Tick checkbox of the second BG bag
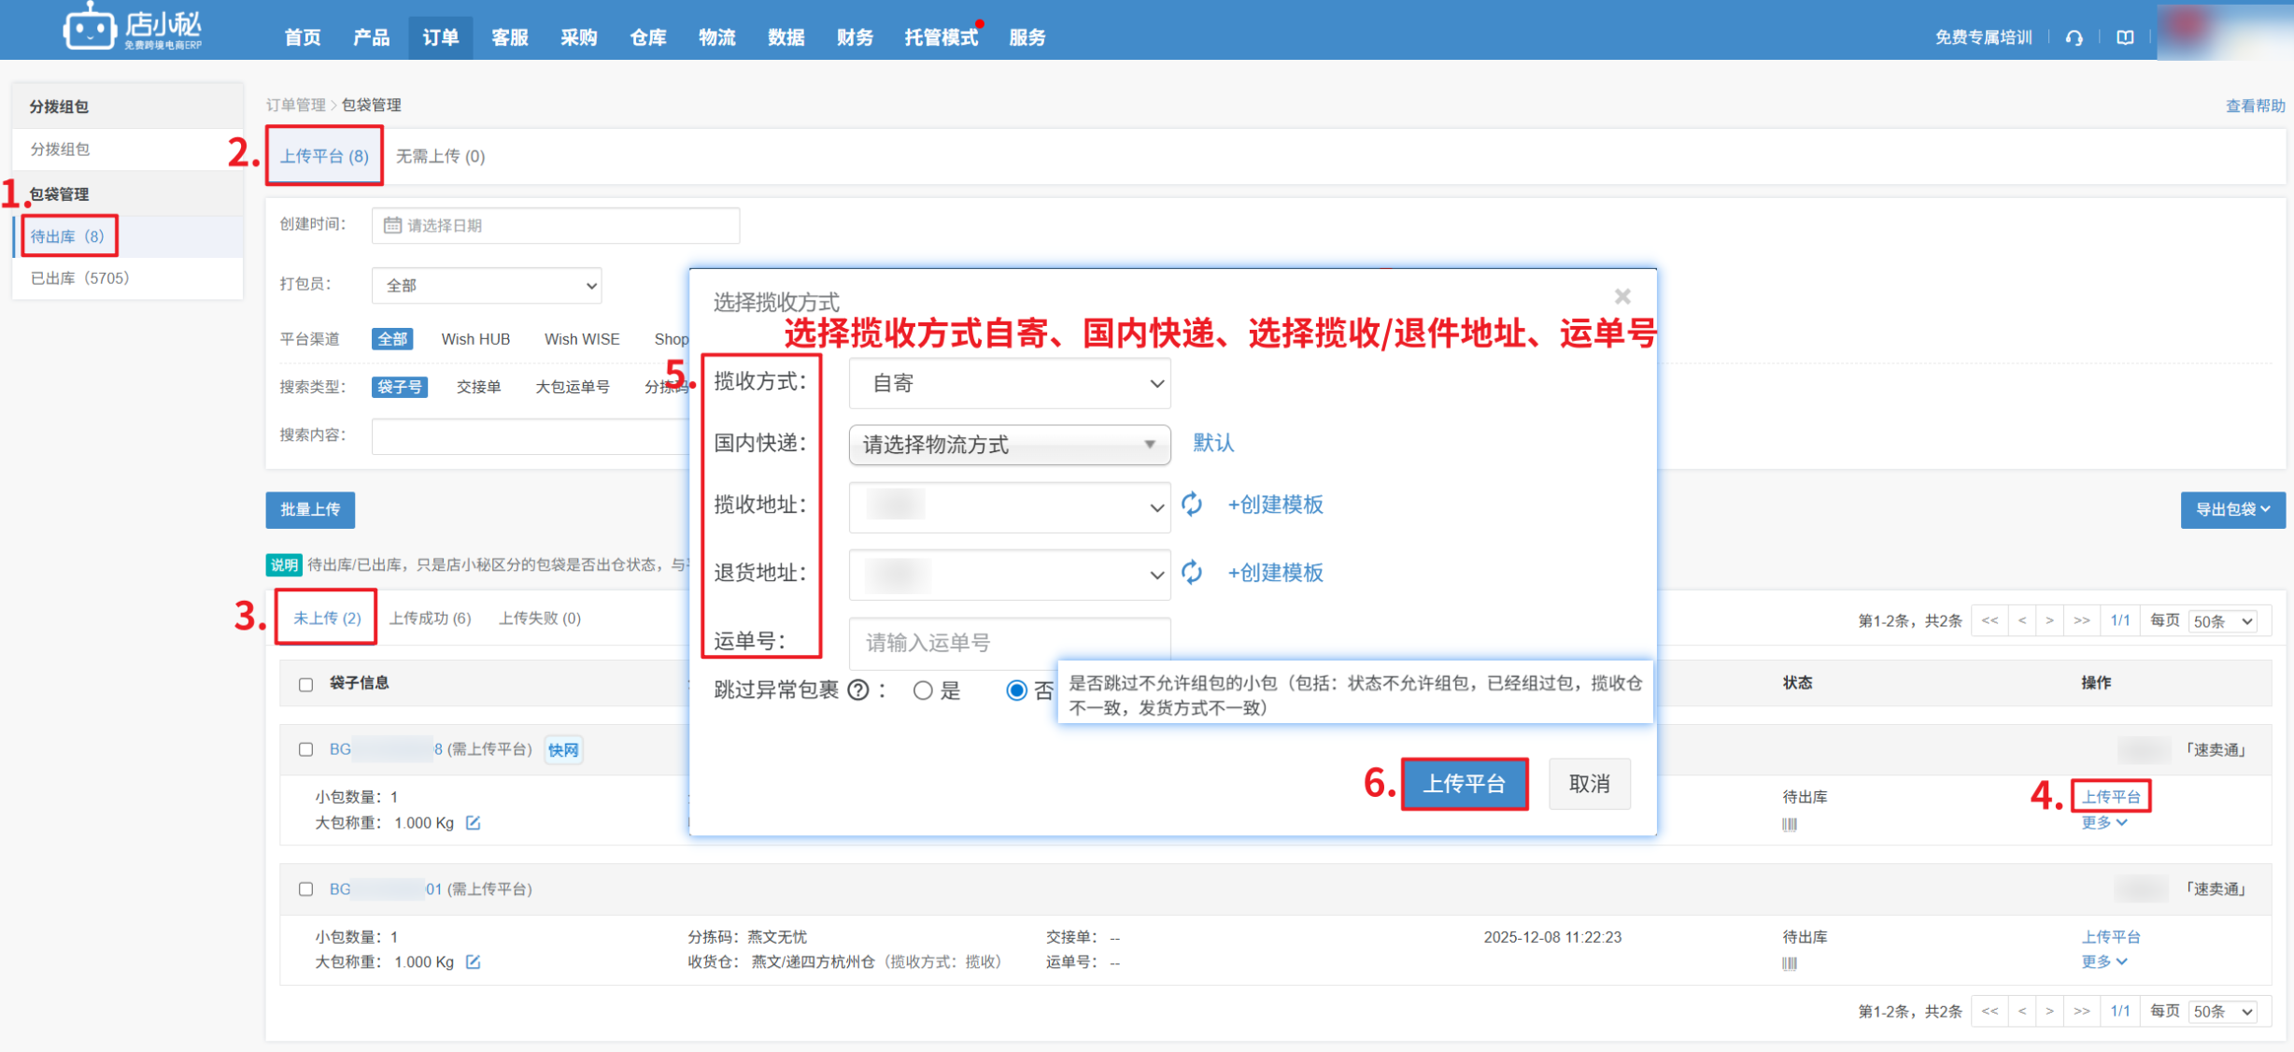This screenshot has height=1052, width=2294. (305, 889)
